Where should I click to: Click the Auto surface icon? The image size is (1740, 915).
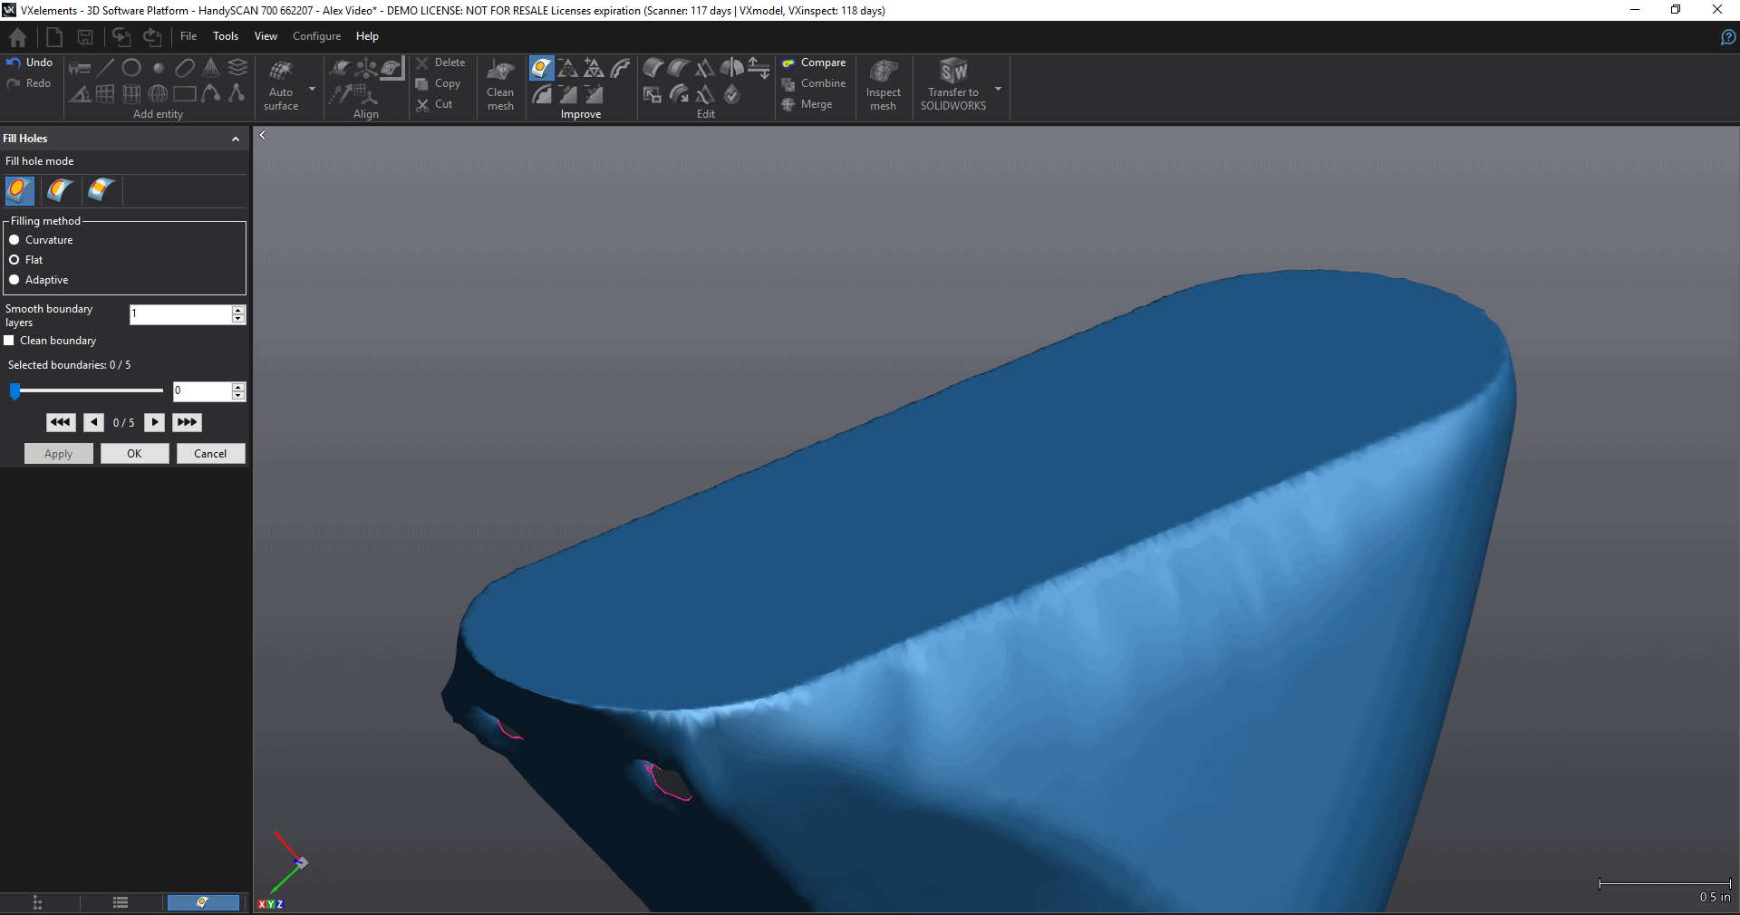(281, 72)
